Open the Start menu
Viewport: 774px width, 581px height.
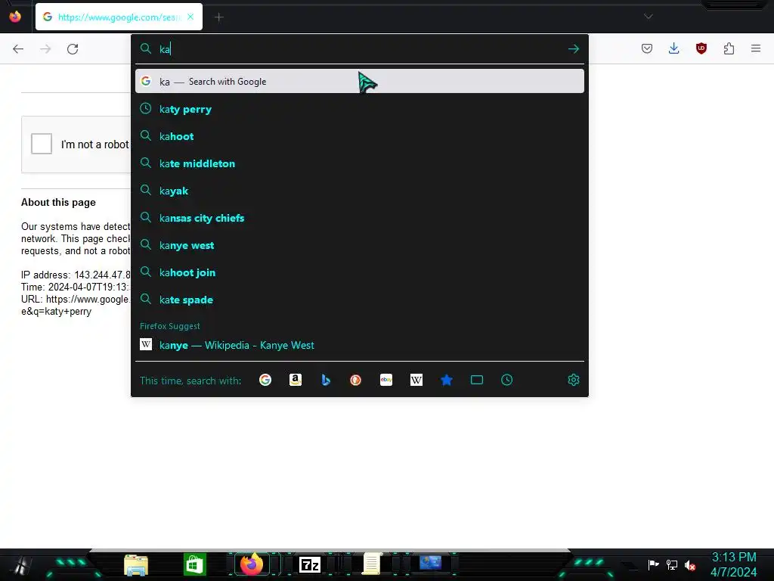point(20,565)
